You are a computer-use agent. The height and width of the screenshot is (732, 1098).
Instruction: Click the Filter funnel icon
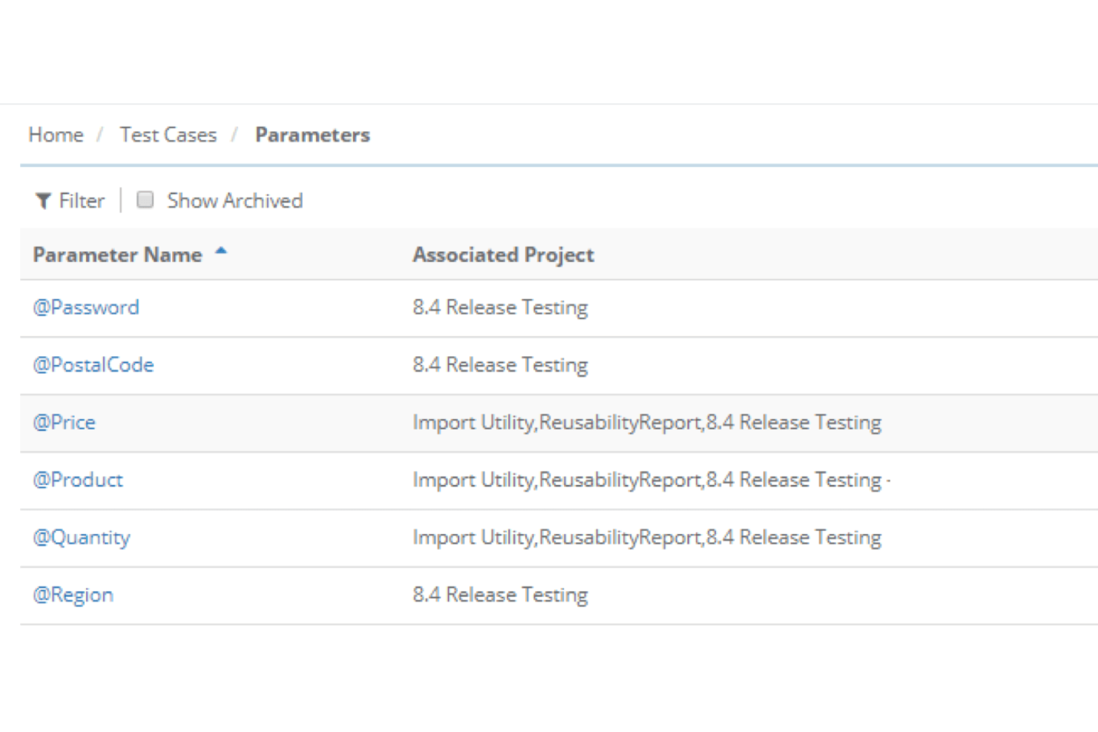[x=43, y=200]
